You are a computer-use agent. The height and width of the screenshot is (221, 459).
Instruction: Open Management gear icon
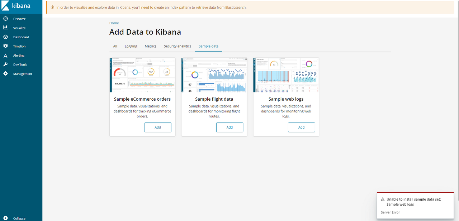click(5, 74)
